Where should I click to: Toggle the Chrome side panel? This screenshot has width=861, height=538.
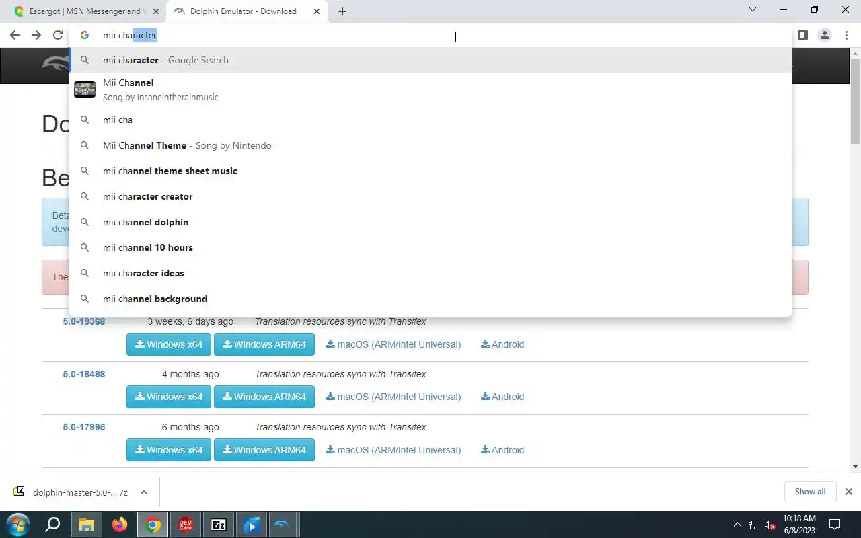[x=803, y=35]
